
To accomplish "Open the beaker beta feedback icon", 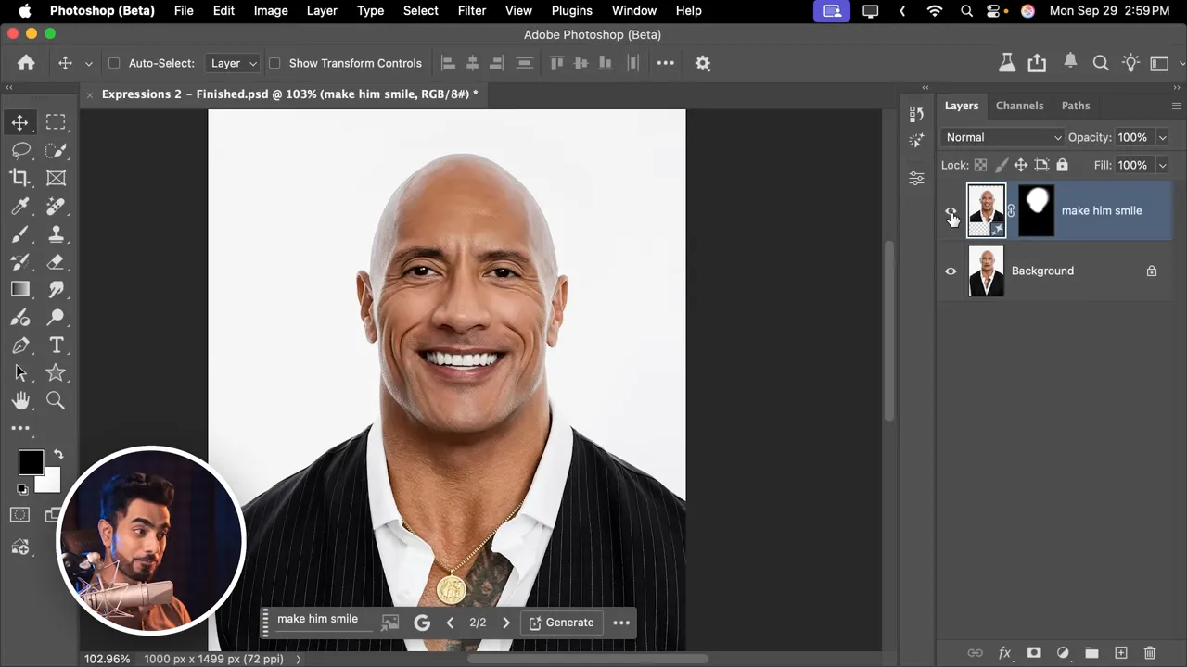I will tap(1006, 63).
